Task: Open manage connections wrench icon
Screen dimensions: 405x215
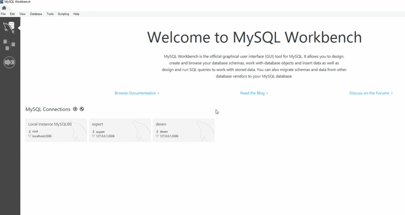Action: (82, 109)
